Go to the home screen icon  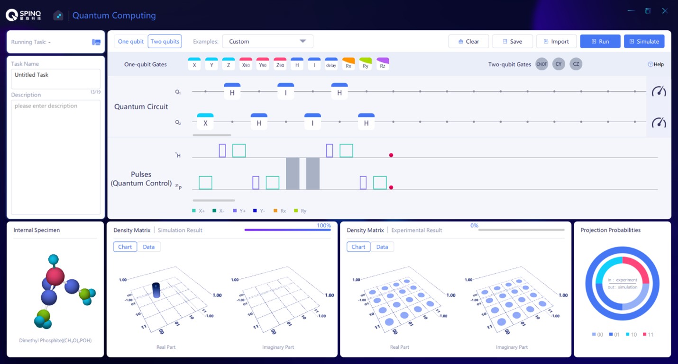pos(58,16)
